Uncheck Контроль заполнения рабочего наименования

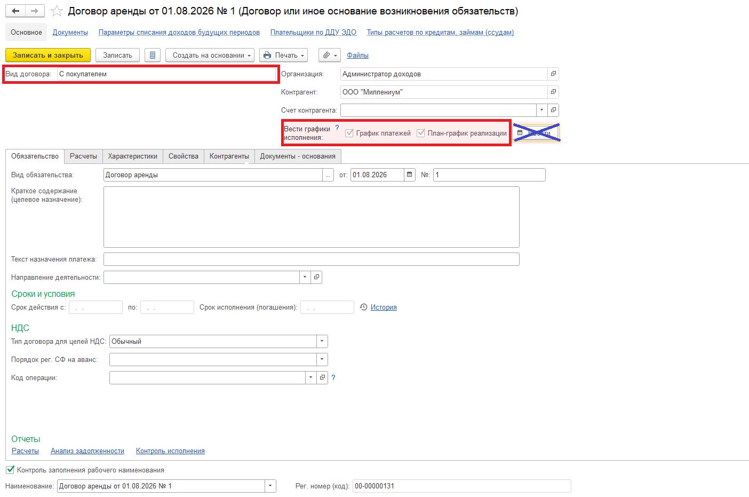point(10,470)
